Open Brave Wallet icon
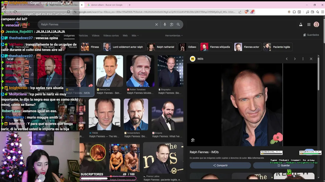Screen dimensions: 325x182 pyautogui.click(x=312, y=12)
